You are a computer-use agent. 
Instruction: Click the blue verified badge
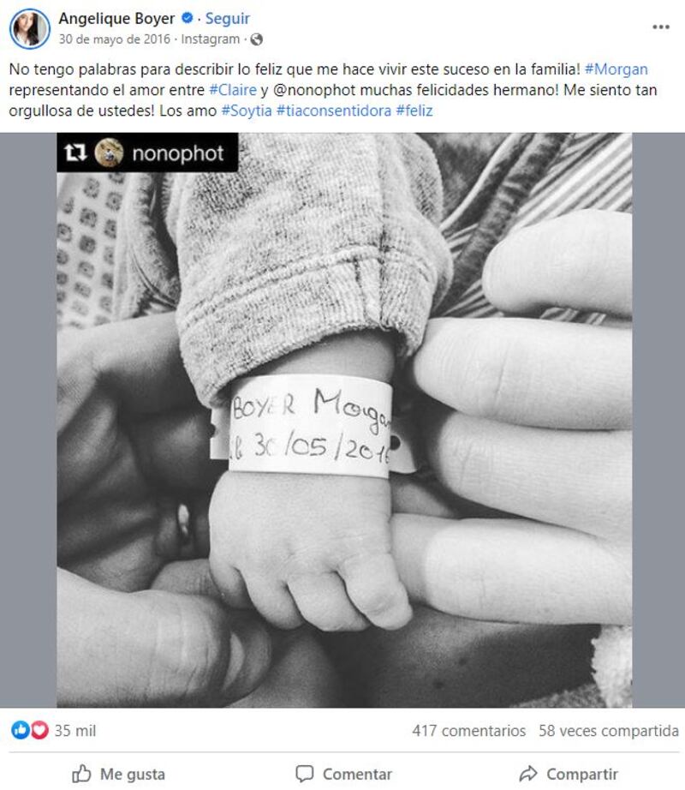[188, 18]
